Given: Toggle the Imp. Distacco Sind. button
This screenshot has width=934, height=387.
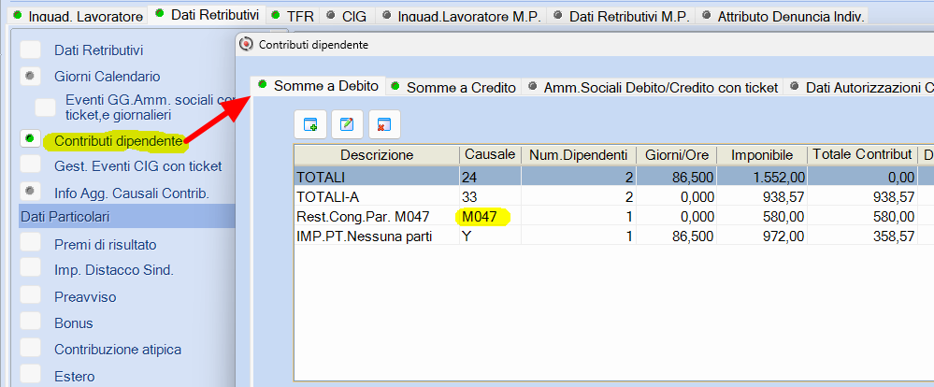Looking at the screenshot, I should coord(30,268).
